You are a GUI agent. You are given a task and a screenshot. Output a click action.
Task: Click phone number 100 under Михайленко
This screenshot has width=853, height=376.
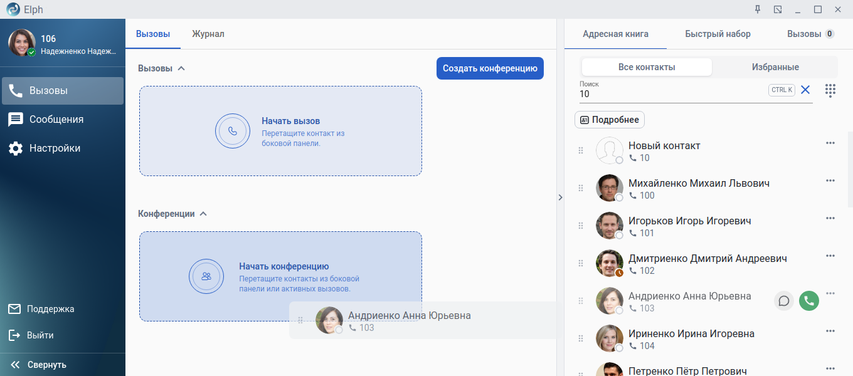pos(647,196)
